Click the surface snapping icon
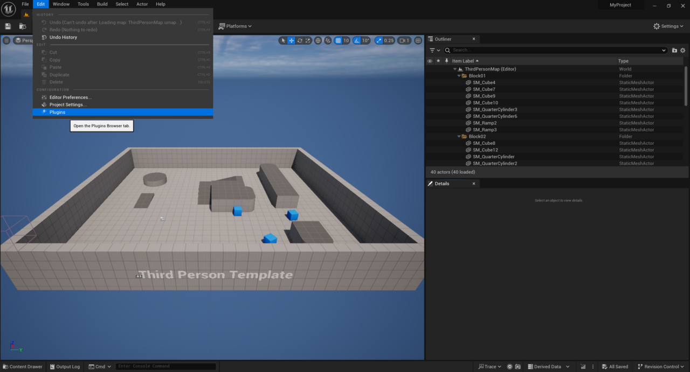 [328, 40]
